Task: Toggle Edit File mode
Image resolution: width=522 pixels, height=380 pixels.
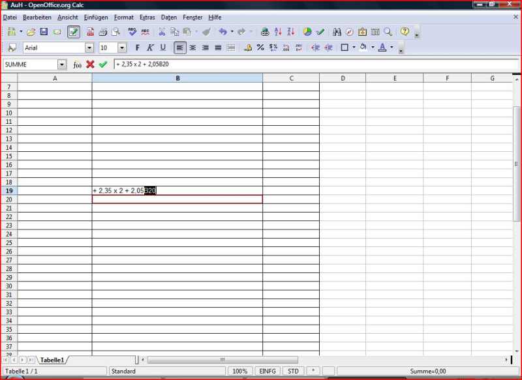Action: tap(74, 31)
